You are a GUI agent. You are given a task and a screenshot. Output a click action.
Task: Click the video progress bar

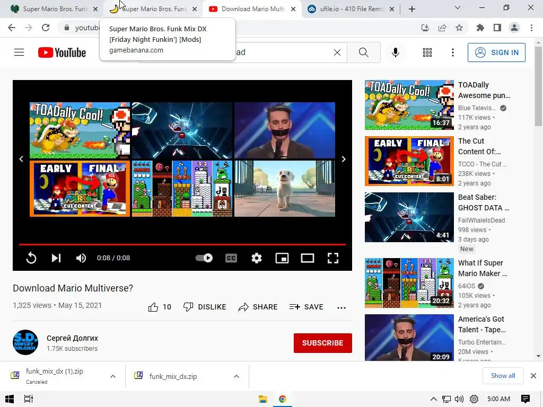[182, 244]
